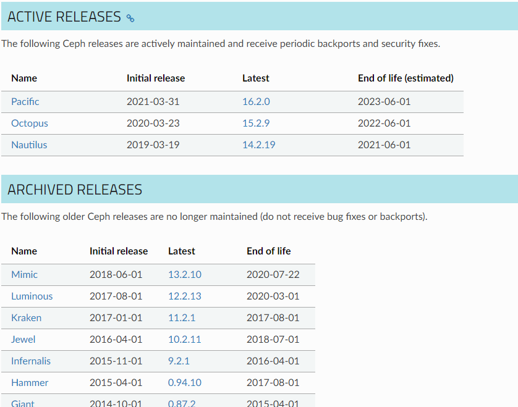Image resolution: width=518 pixels, height=407 pixels.
Task: Open version 10.2.11 release notes
Action: point(185,339)
